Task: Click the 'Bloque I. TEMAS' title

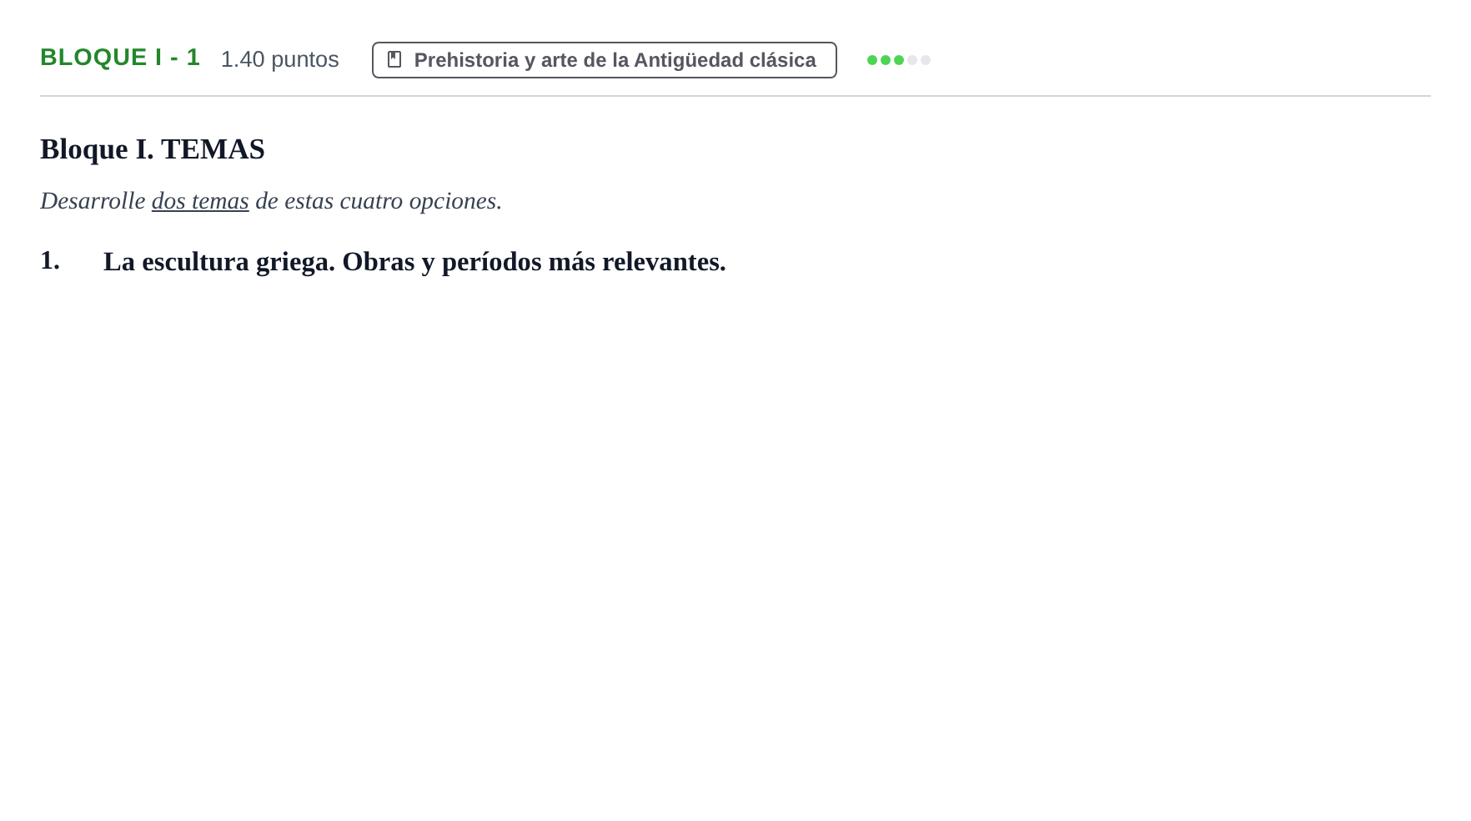Action: point(153,149)
